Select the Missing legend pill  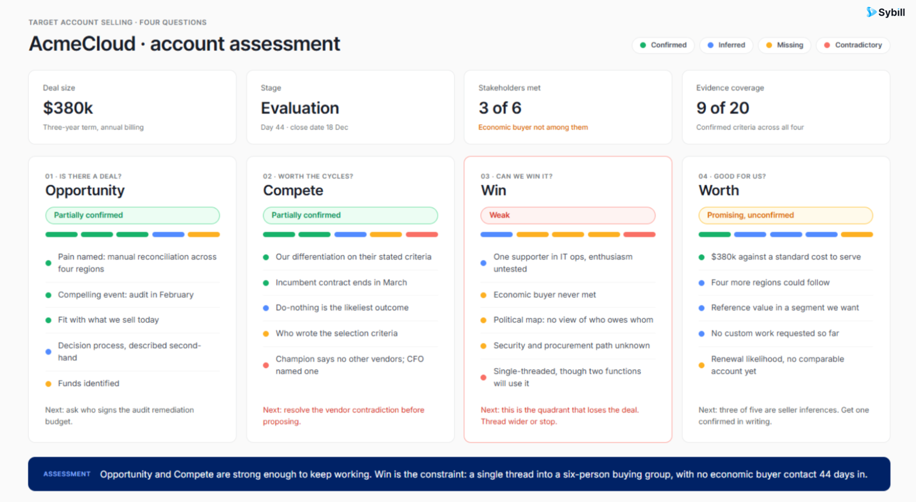[x=785, y=45]
